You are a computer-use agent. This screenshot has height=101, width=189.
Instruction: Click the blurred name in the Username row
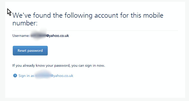pos(38,36)
